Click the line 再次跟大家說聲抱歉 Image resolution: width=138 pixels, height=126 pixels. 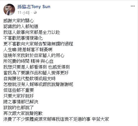(x=23, y=113)
